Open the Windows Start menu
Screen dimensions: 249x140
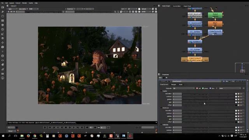click(x=3, y=136)
